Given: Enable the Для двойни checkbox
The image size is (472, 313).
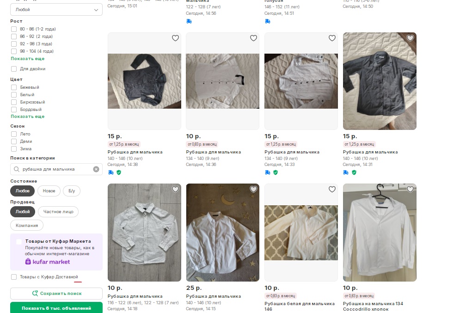Looking at the screenshot, I should point(14,69).
